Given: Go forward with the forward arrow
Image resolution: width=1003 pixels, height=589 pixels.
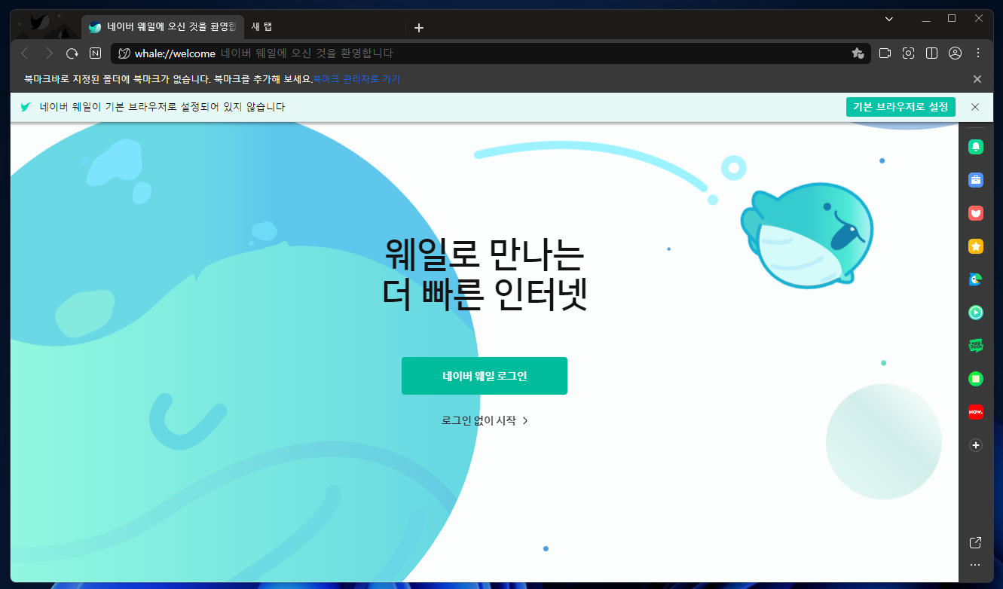Looking at the screenshot, I should tap(49, 53).
